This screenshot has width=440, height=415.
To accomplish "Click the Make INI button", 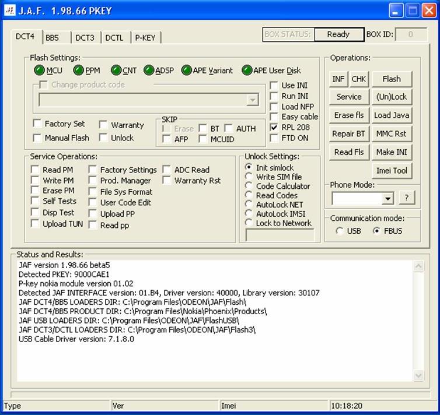I will point(392,152).
